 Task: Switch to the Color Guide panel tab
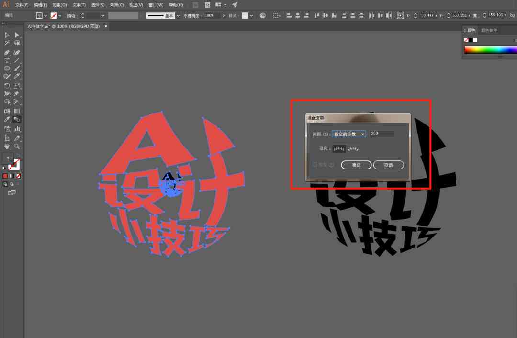pos(489,30)
